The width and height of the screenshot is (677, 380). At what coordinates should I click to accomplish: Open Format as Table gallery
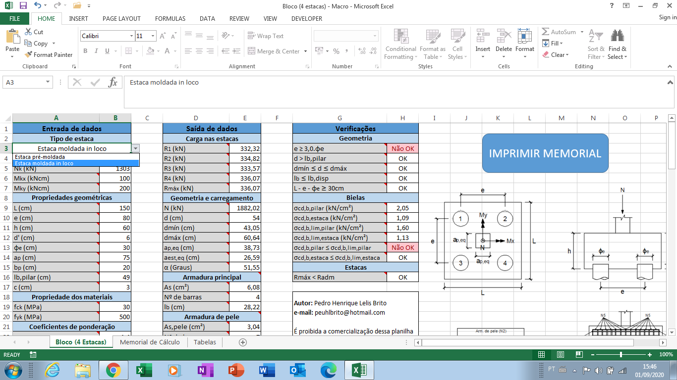click(432, 44)
